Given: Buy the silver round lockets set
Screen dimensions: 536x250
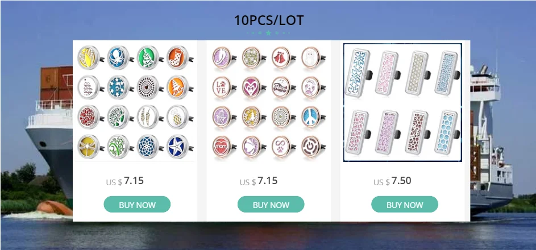Looking at the screenshot, I should pos(137,205).
